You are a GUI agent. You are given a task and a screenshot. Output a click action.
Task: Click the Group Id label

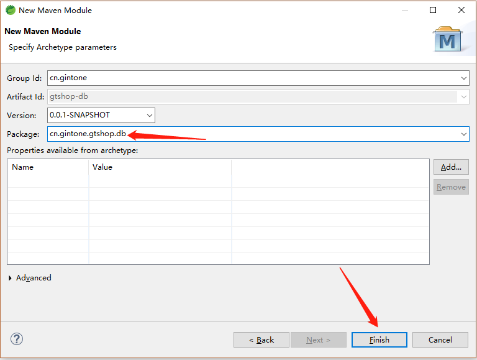[24, 78]
